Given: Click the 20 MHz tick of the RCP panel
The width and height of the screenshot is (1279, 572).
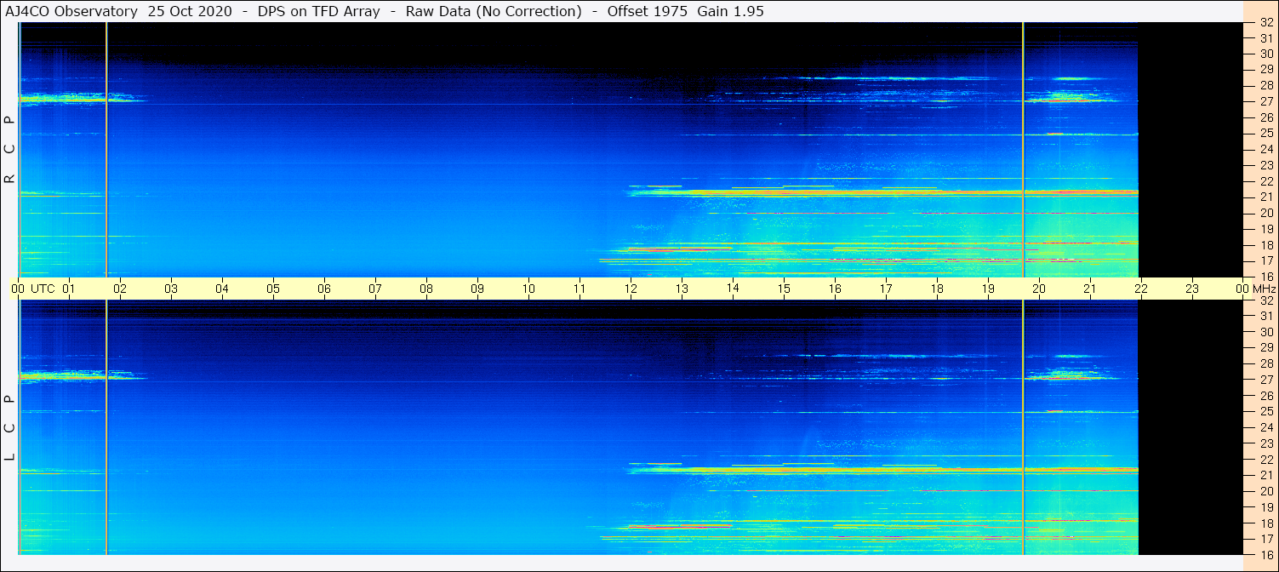Looking at the screenshot, I should [1265, 213].
